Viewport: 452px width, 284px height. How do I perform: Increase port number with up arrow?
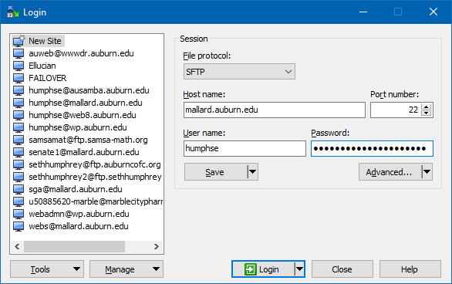coord(426,106)
